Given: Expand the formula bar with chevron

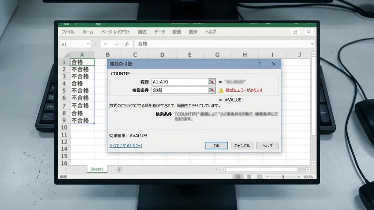Looking at the screenshot, I should [312, 44].
